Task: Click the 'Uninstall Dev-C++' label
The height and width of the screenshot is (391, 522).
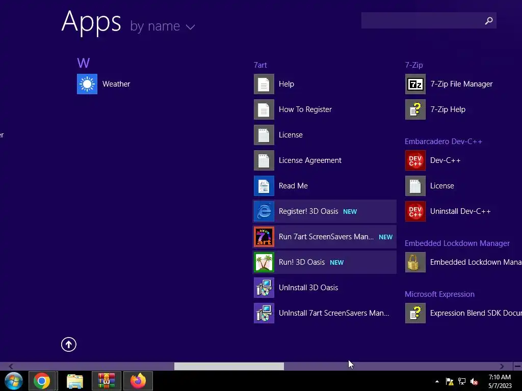Action: [460, 211]
